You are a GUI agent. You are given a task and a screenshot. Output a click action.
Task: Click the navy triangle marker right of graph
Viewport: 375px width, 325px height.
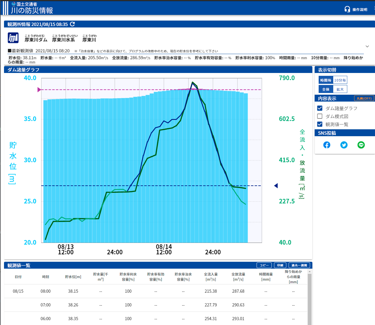tap(276, 186)
